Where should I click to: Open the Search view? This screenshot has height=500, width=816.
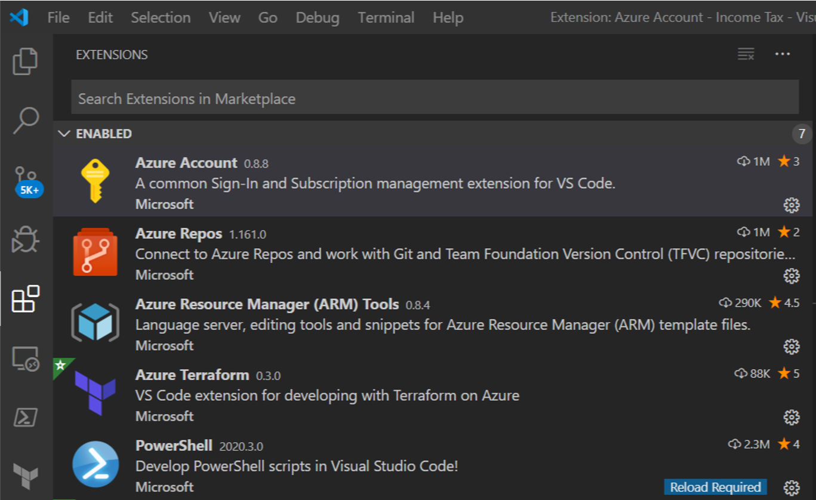click(25, 119)
